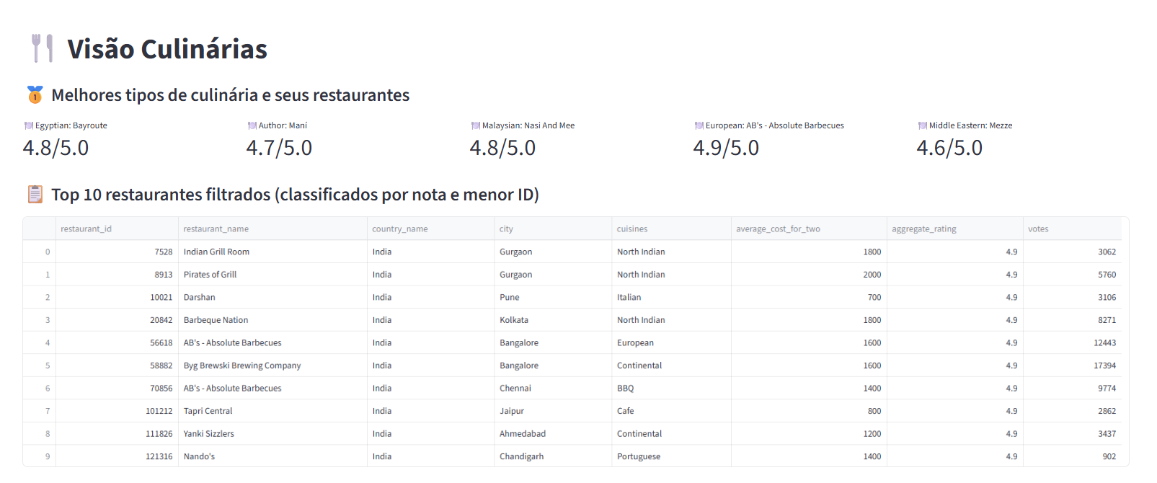The height and width of the screenshot is (483, 1157).
Task: Click the 4.7/5.0 rating value
Action: pos(280,148)
